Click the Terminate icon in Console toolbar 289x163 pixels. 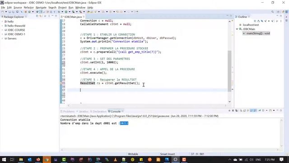tap(229, 110)
